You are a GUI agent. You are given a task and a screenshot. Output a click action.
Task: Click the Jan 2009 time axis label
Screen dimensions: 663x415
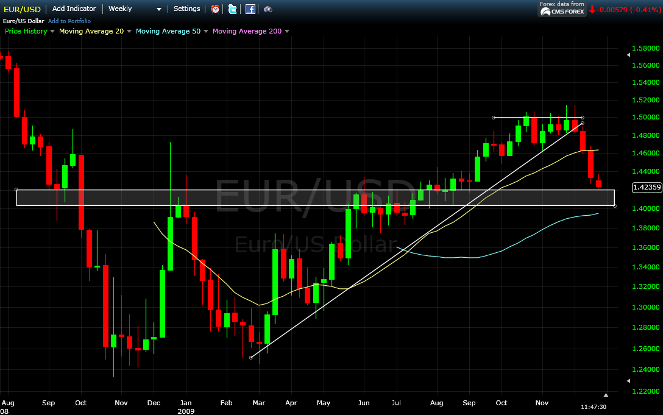pyautogui.click(x=186, y=407)
